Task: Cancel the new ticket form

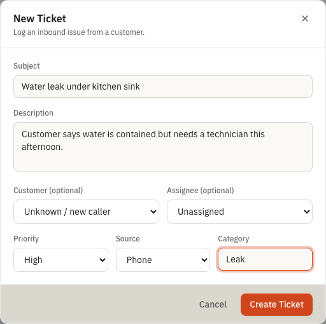Action: click(x=213, y=304)
